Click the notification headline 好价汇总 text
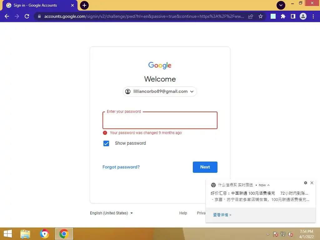The width and height of the screenshot is (320, 240). tap(259, 193)
